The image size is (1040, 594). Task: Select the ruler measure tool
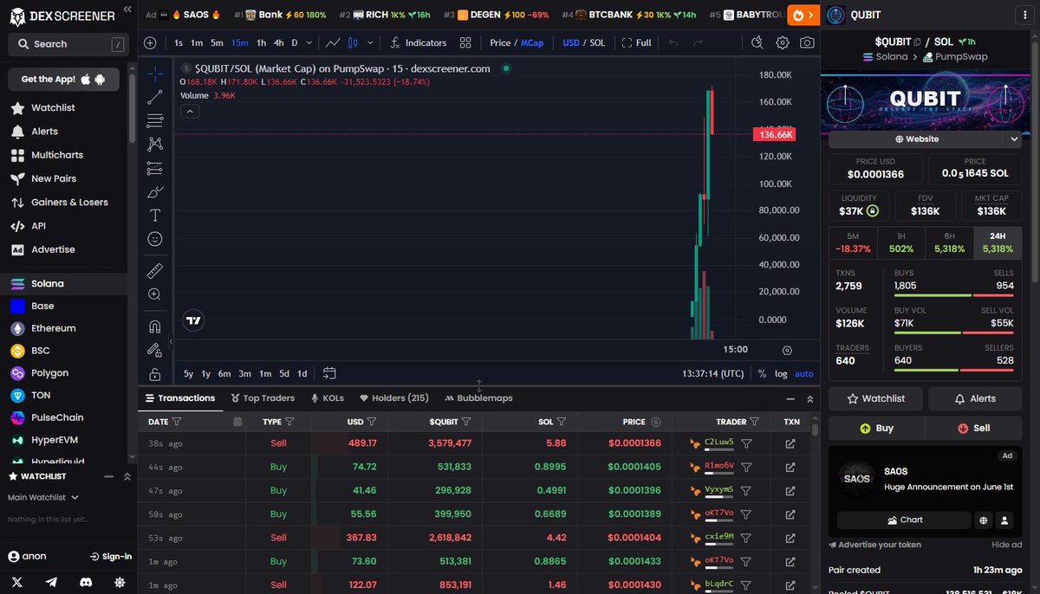pyautogui.click(x=155, y=270)
